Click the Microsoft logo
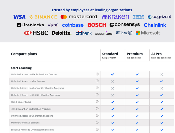This screenshot has height=133, width=175. point(148,33)
